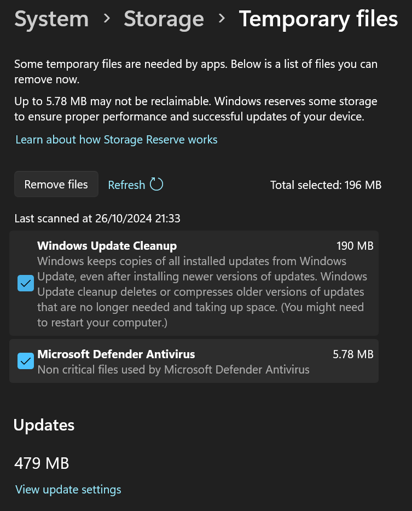Click the 479 MB updates size

tap(42, 463)
